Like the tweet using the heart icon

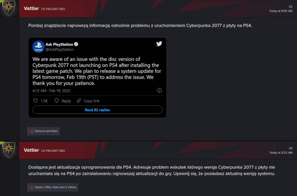click(36, 101)
